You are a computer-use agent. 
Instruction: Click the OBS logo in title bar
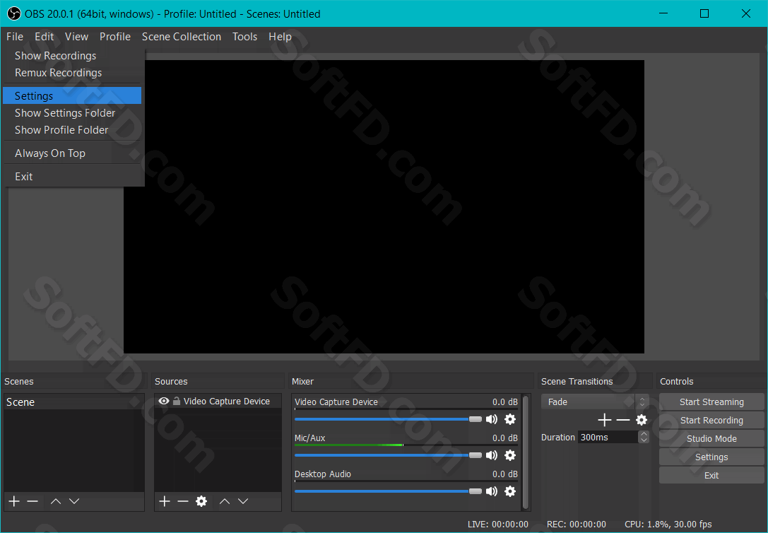pyautogui.click(x=13, y=13)
